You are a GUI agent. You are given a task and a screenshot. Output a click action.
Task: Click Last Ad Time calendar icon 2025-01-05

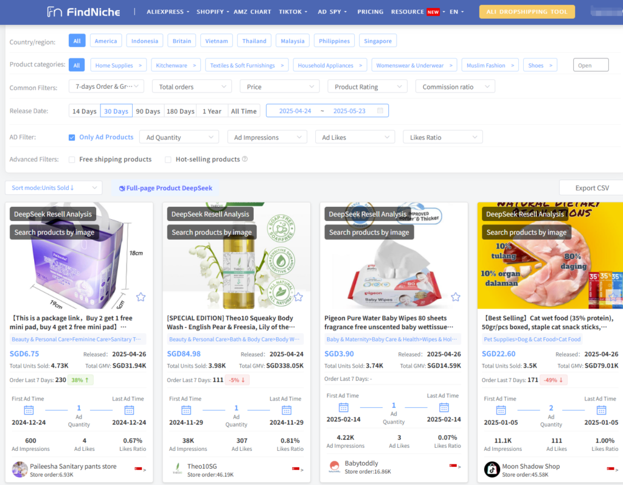pos(602,410)
